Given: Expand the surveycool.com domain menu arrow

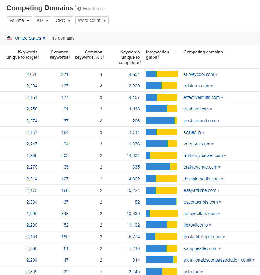Looking at the screenshot, I should coord(216,75).
